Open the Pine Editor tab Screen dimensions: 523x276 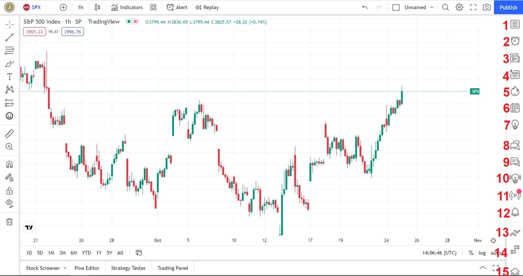click(87, 268)
